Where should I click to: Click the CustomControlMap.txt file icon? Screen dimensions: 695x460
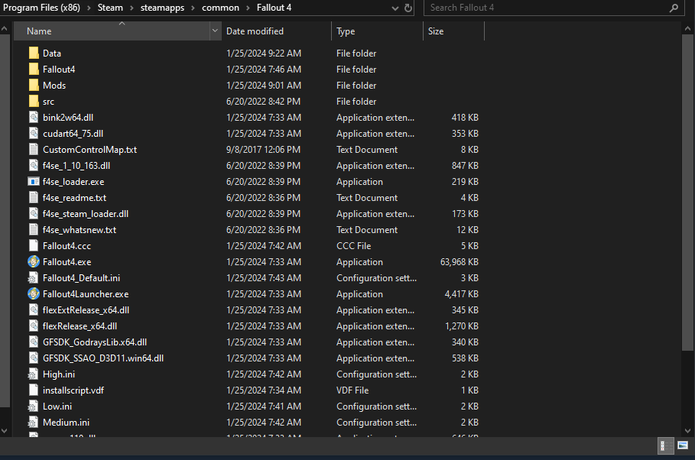click(x=34, y=149)
